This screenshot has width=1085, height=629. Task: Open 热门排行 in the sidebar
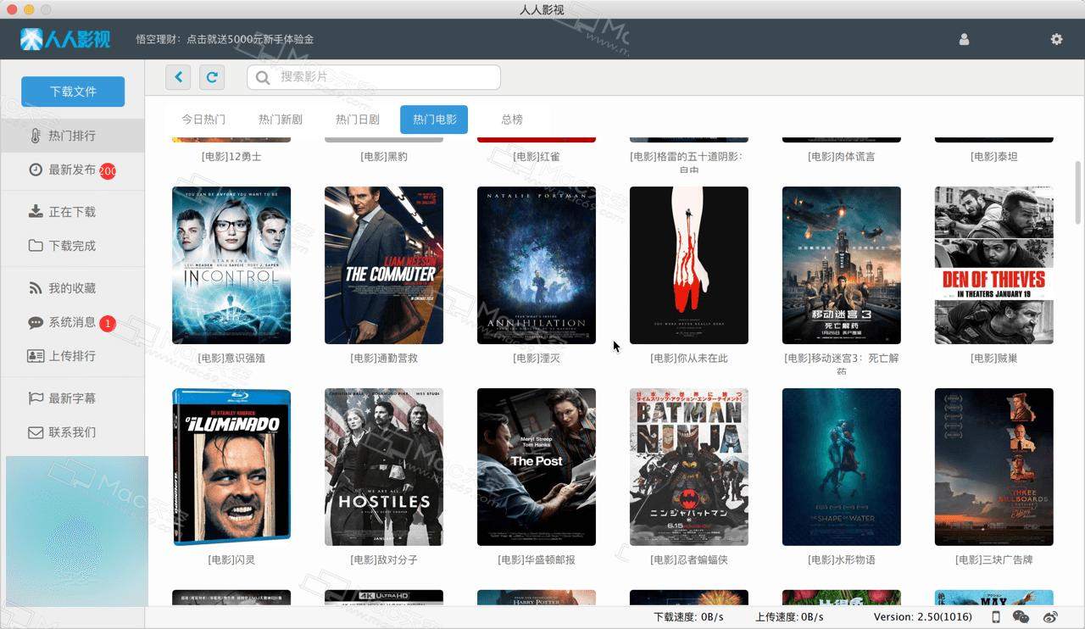pyautogui.click(x=72, y=136)
